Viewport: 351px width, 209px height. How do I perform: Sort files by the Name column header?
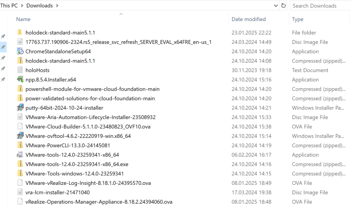(x=23, y=19)
